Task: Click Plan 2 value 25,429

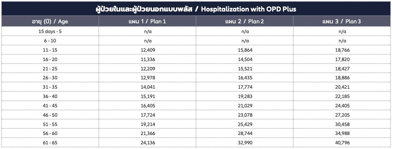Action: pyautogui.click(x=245, y=124)
